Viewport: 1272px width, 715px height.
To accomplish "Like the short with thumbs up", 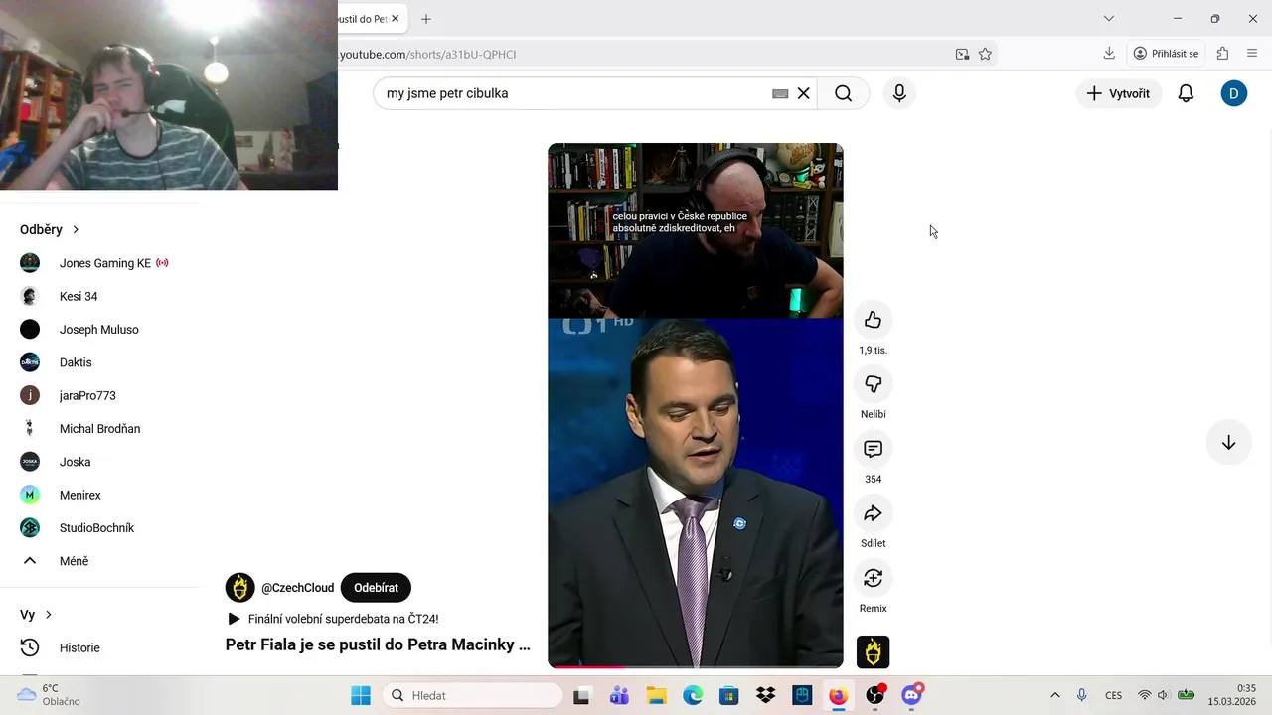I will coord(873,320).
